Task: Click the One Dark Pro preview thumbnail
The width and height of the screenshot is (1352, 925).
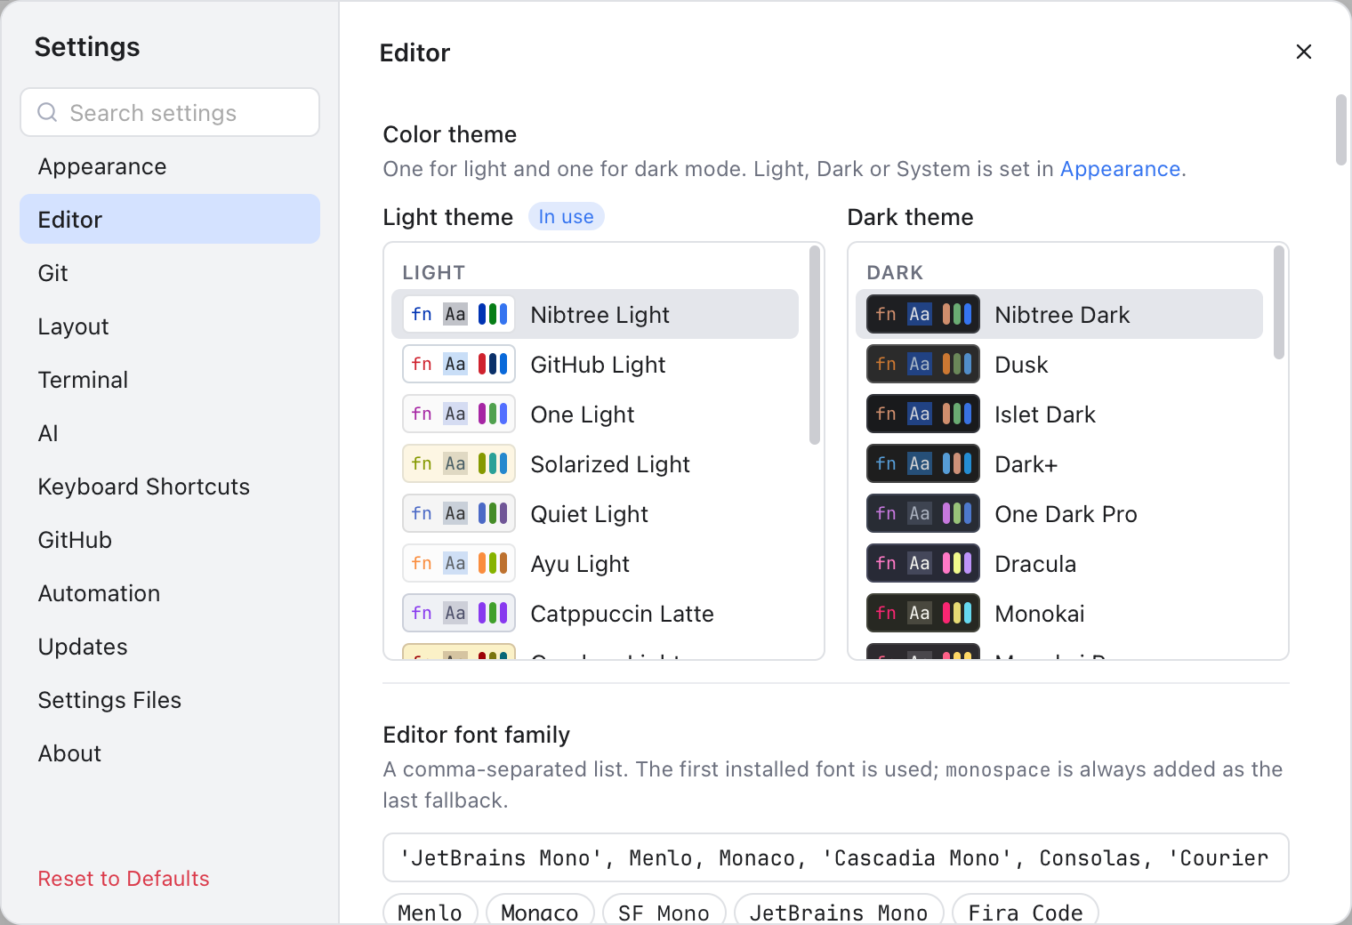Action: tap(923, 513)
